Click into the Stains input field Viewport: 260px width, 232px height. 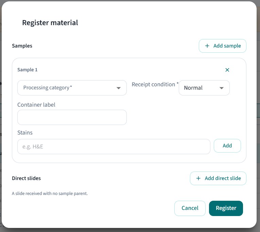[x=114, y=146]
